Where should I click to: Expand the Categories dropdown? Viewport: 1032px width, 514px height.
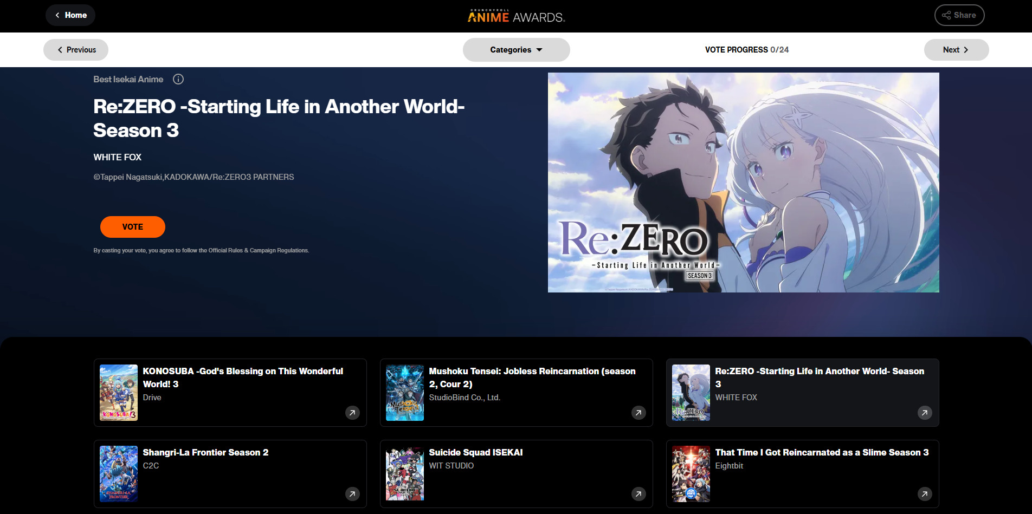click(516, 50)
